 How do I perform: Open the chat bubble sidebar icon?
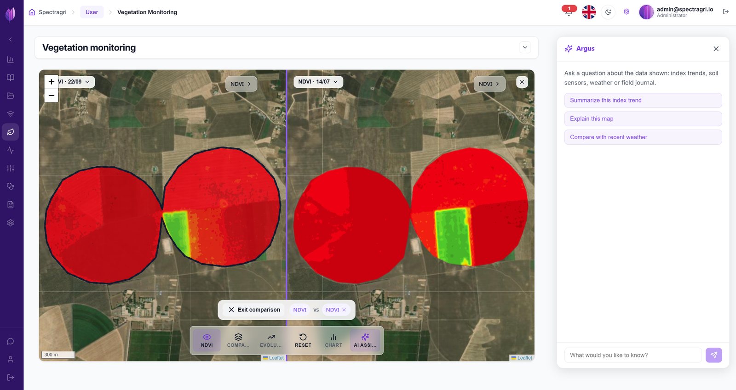tap(10, 341)
